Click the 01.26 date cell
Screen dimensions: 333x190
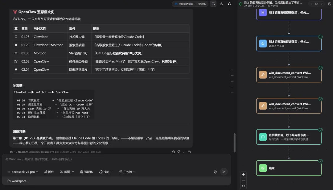tap(25, 37)
